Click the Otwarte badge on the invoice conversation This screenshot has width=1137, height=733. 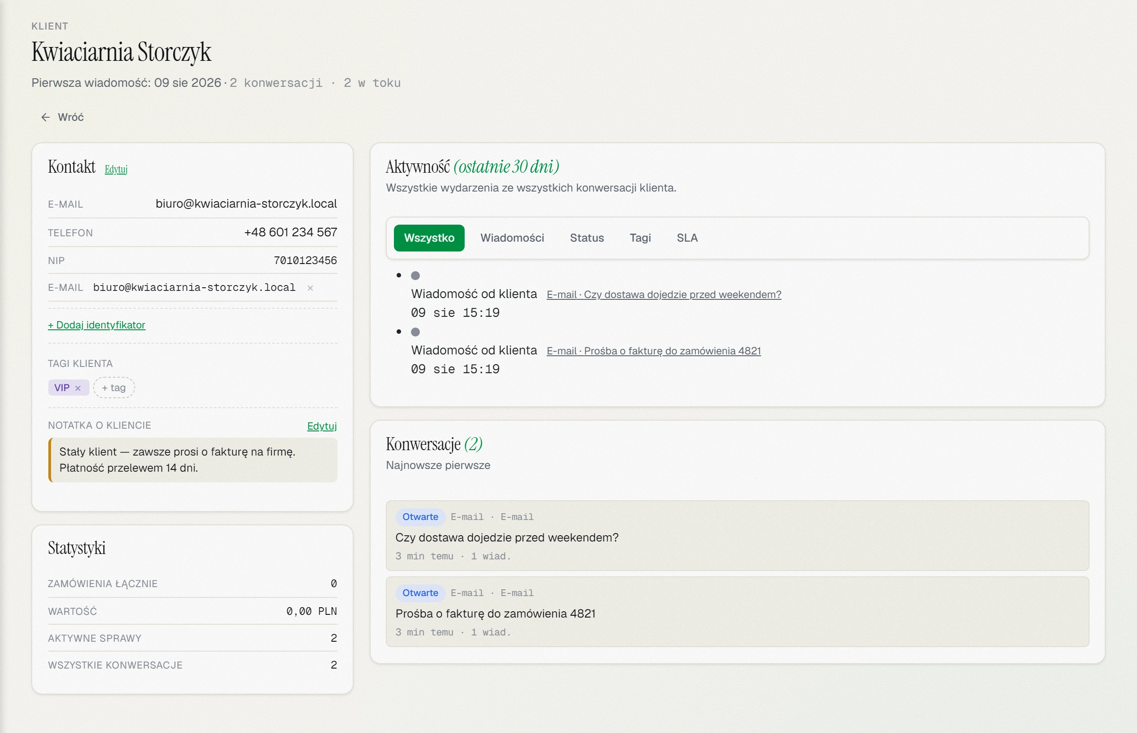pos(420,593)
